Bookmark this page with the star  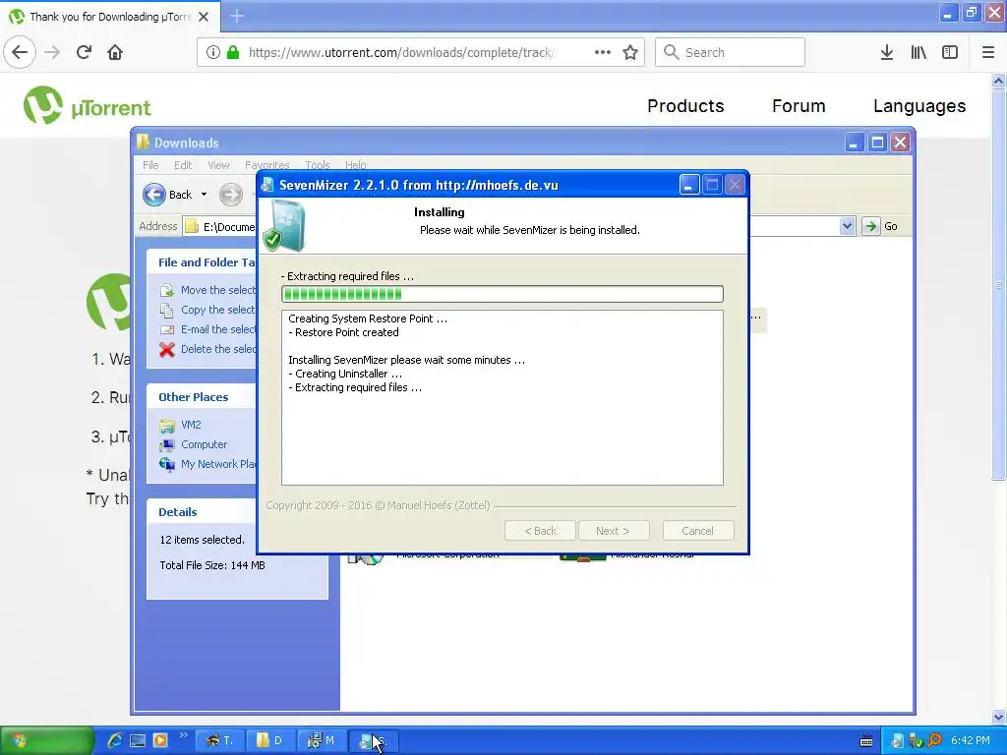click(x=630, y=52)
